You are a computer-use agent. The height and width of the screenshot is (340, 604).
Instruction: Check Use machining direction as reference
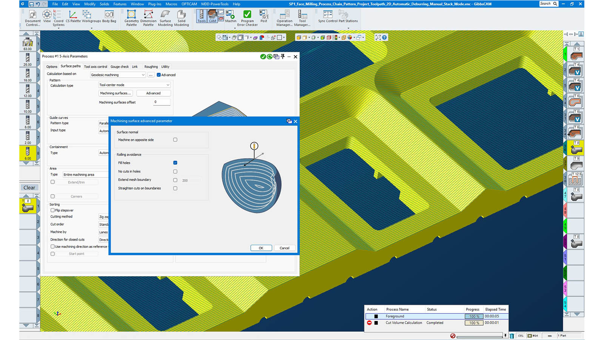coord(52,246)
